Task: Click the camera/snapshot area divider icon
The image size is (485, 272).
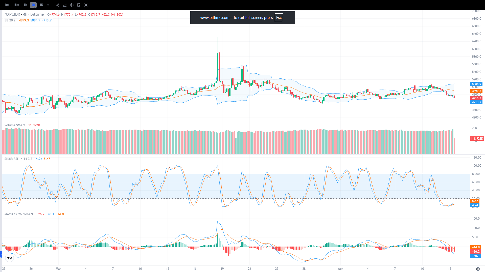Action: pos(52,5)
